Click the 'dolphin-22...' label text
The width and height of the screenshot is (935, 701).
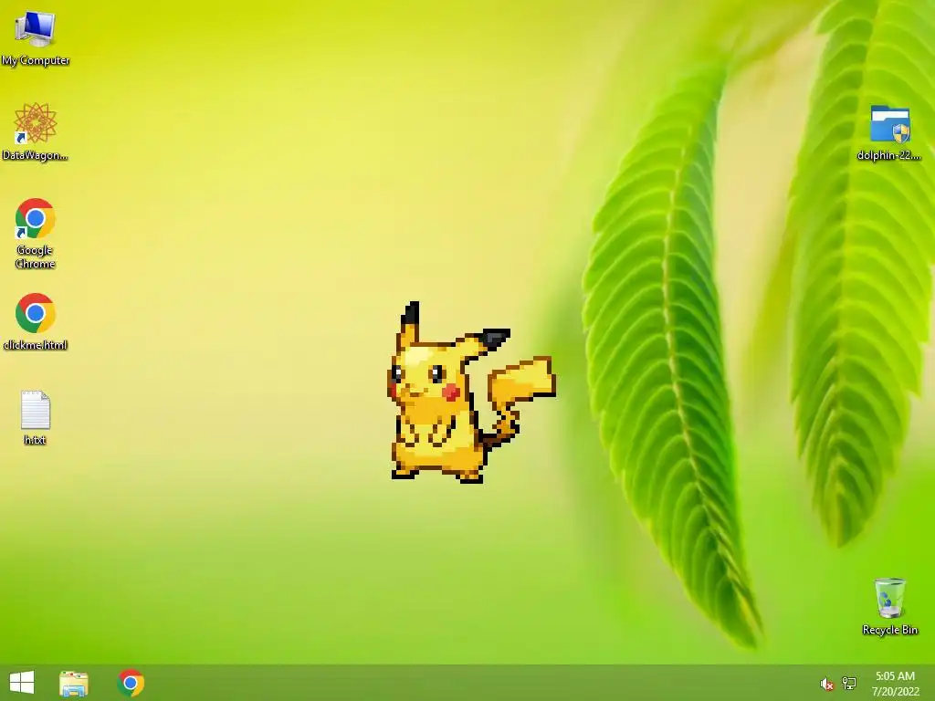(x=889, y=155)
